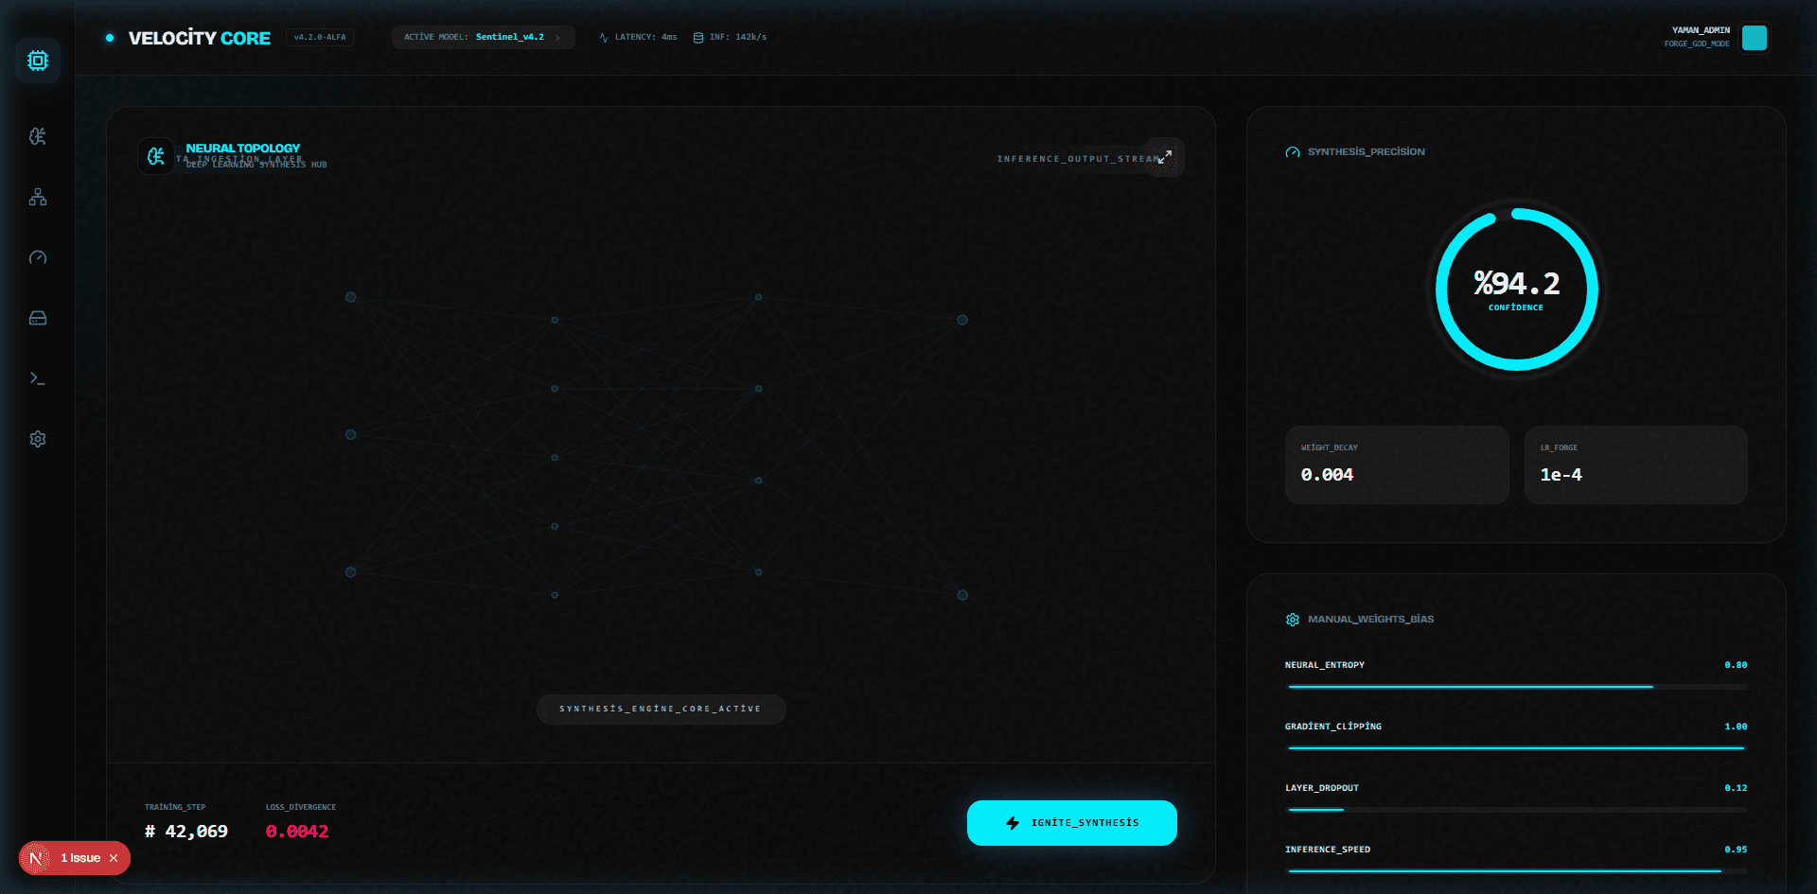Open the brain circuit sidebar icon
Screen dimensions: 1817x894
[x=38, y=136]
